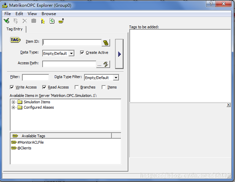Click the green refresh document toolbar icon
Image resolution: width=235 pixels, height=182 pixels.
[x=52, y=21]
